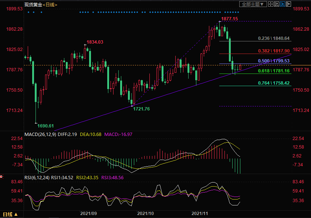Image resolution: width=311 pixels, height=218 pixels.
Task: Click the crosshair cursor icon in top toolbar
Action: pos(271,4)
